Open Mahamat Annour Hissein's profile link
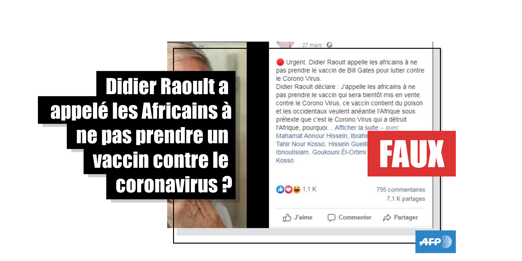Screen dimensions: 522x261 pos(312,136)
